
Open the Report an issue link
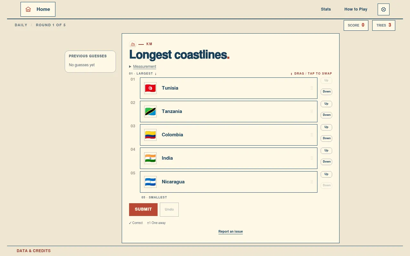[231, 232]
